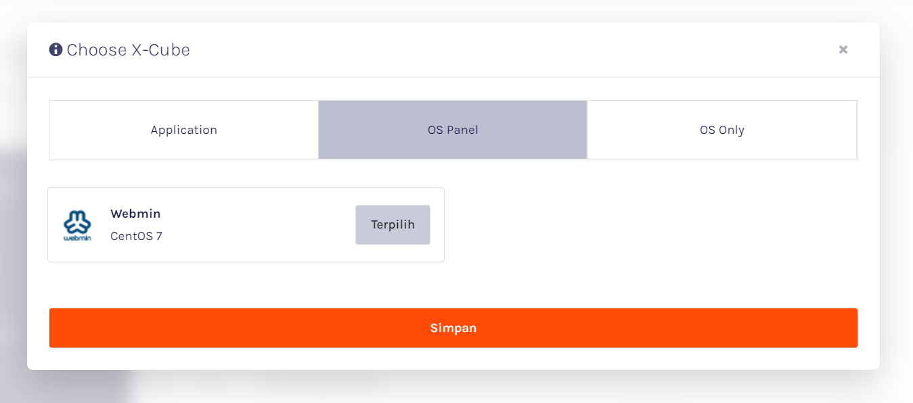Show application options via Application tab
This screenshot has height=403, width=913.
(x=183, y=130)
